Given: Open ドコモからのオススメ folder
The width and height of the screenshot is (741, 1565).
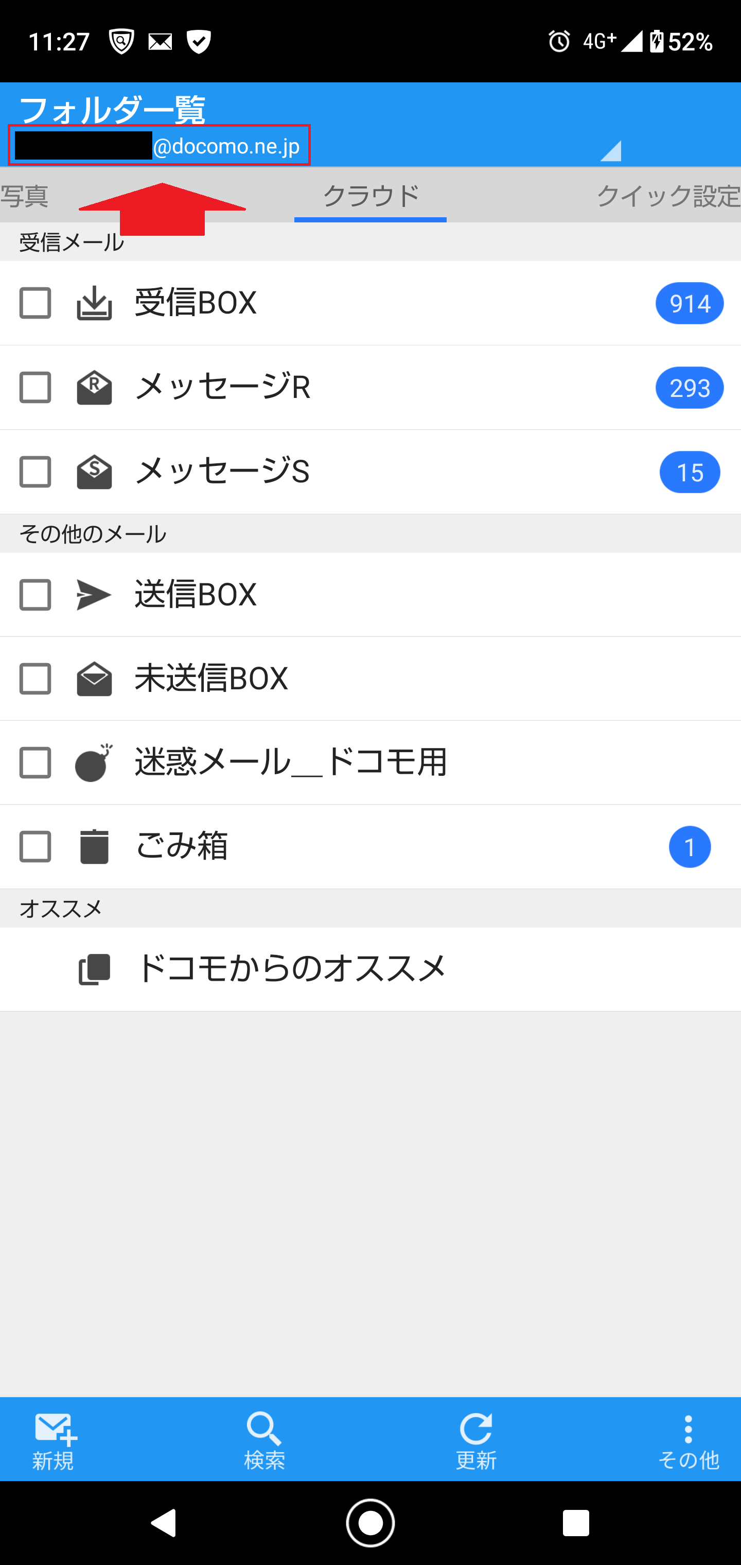Looking at the screenshot, I should click(x=290, y=968).
